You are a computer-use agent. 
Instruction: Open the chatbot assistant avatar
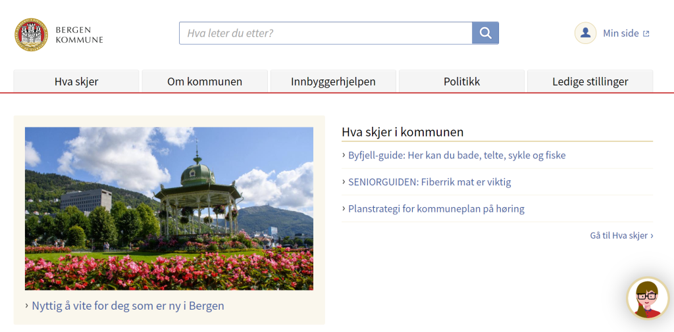[x=647, y=298]
